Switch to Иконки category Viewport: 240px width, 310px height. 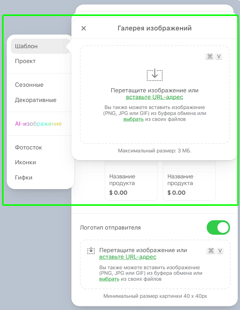pos(26,162)
